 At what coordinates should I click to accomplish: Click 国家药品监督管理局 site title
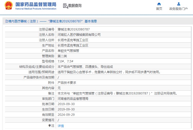(x=36, y=4)
